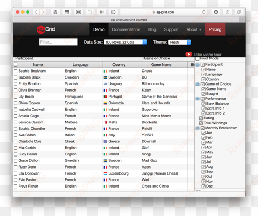The width and height of the screenshot is (258, 216).
Task: Sort by the Language column header
Action: tap(80, 65)
